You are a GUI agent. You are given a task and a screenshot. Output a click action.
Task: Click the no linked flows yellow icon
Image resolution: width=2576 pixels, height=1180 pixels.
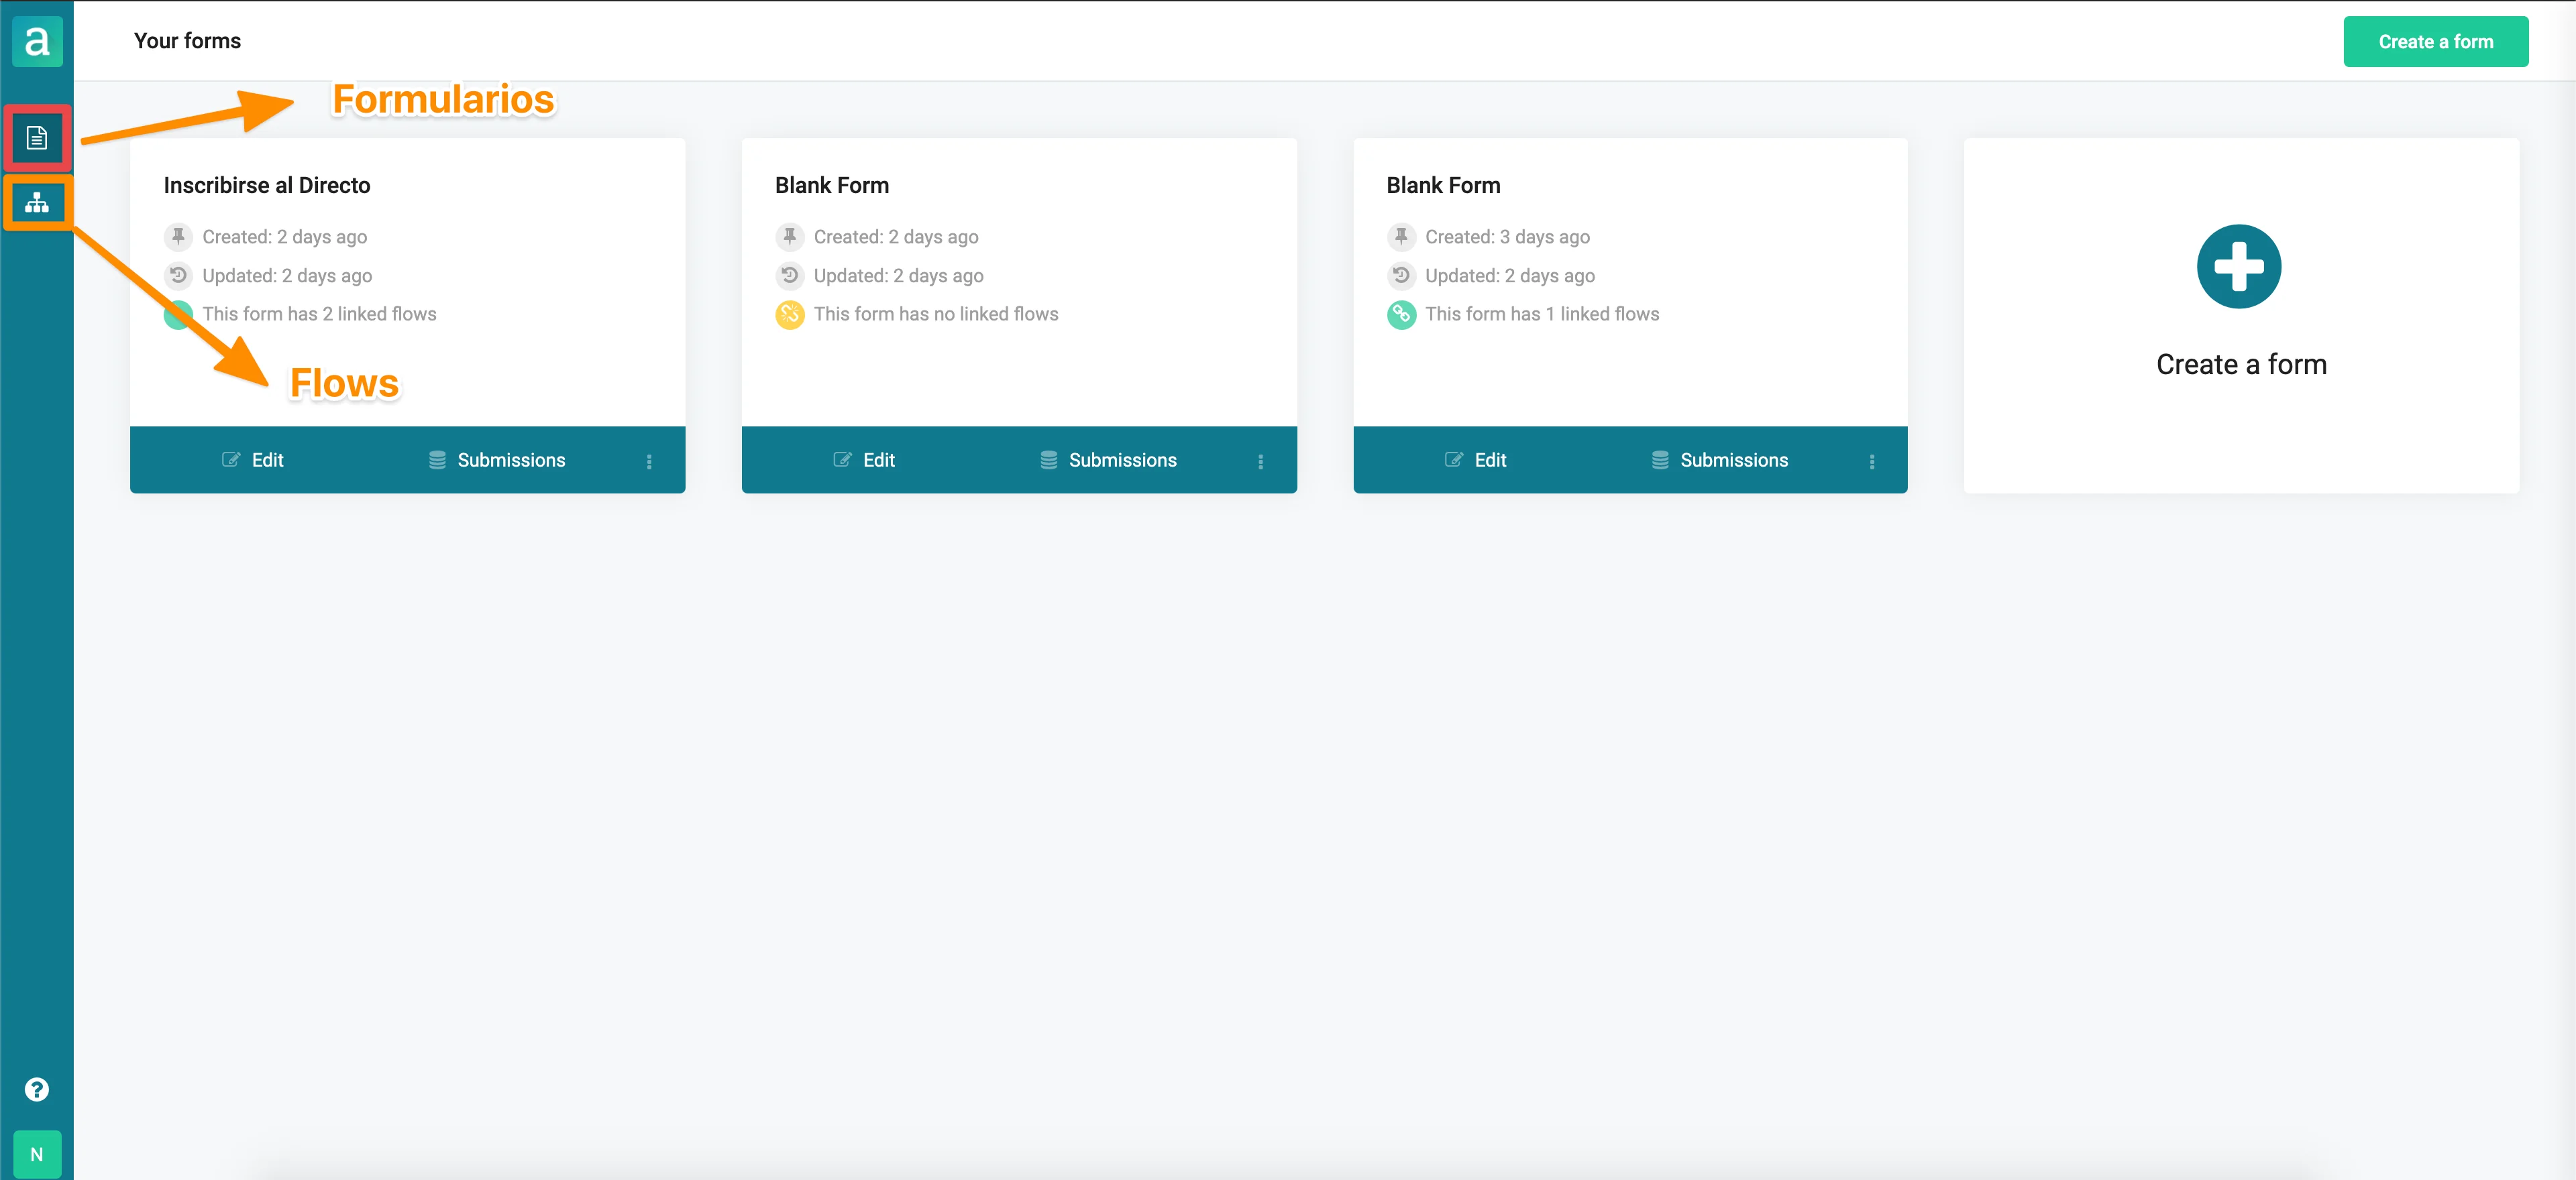(x=789, y=314)
